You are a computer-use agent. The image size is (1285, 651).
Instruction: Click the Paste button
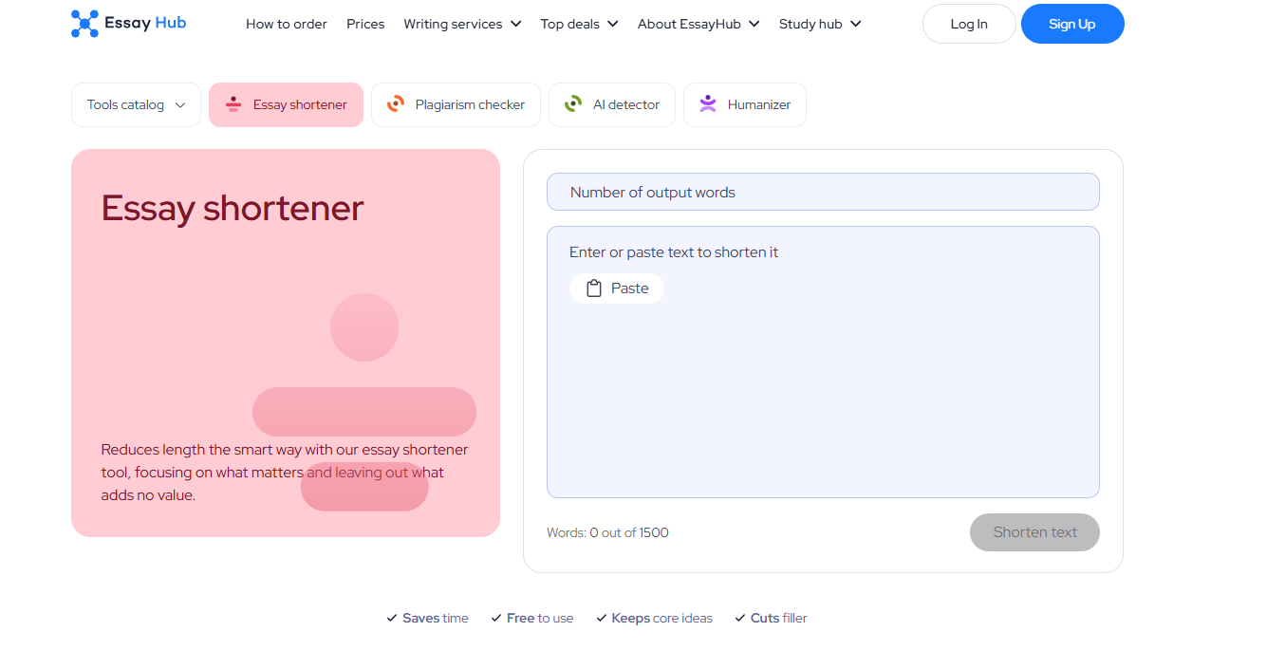[x=617, y=288]
